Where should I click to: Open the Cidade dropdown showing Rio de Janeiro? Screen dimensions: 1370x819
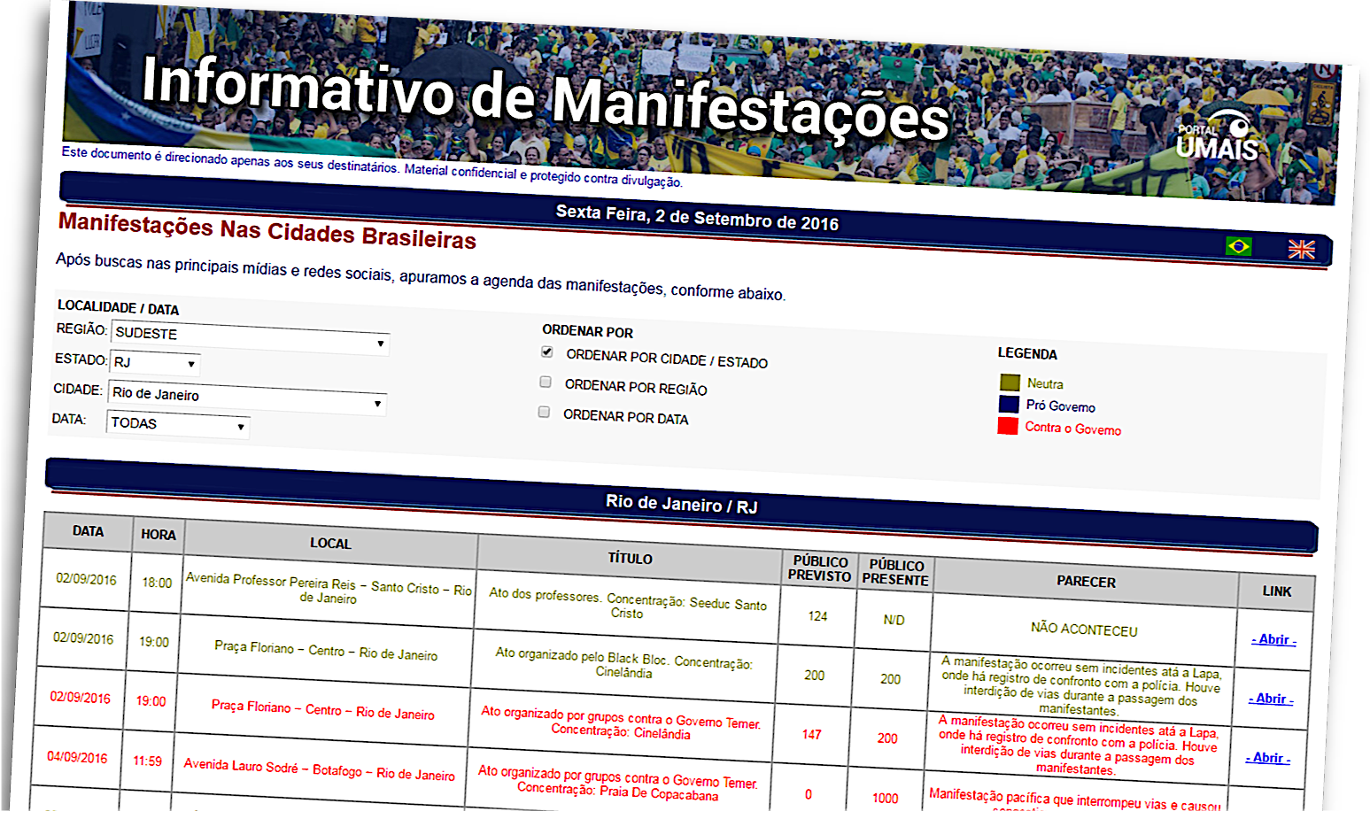point(247,398)
